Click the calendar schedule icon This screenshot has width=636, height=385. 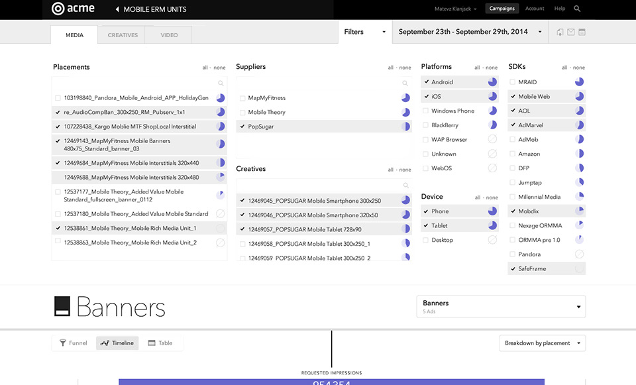pyautogui.click(x=582, y=32)
